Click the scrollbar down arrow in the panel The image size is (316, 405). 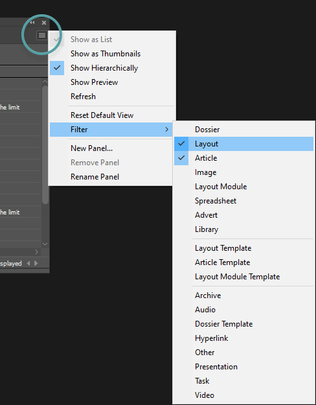click(45, 244)
